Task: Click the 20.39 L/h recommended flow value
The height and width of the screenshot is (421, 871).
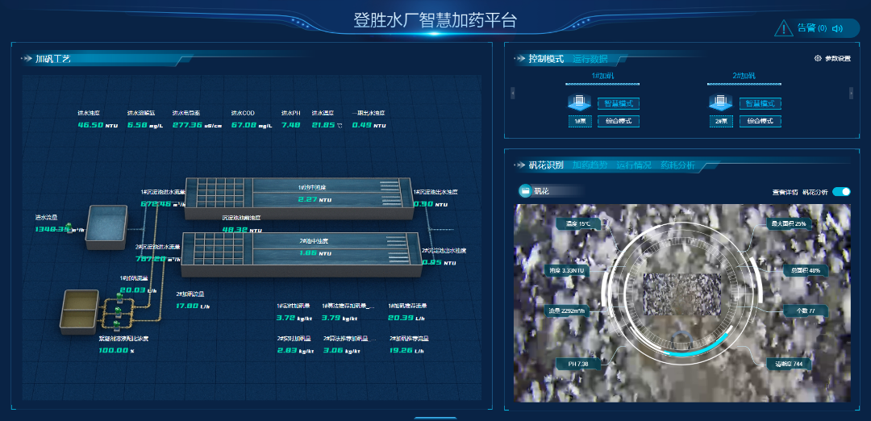Action: pyautogui.click(x=405, y=318)
